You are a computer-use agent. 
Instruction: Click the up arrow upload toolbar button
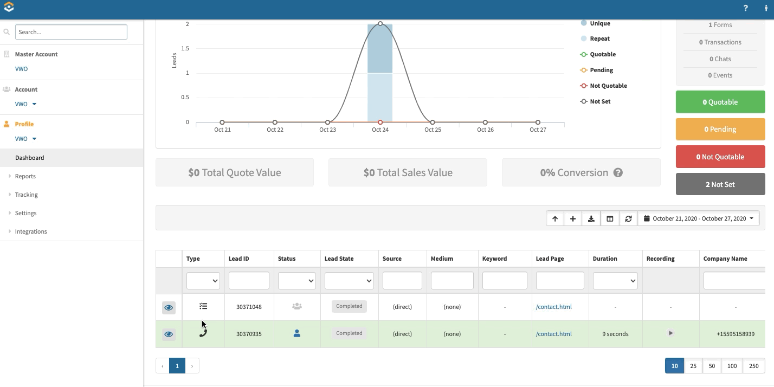click(555, 218)
